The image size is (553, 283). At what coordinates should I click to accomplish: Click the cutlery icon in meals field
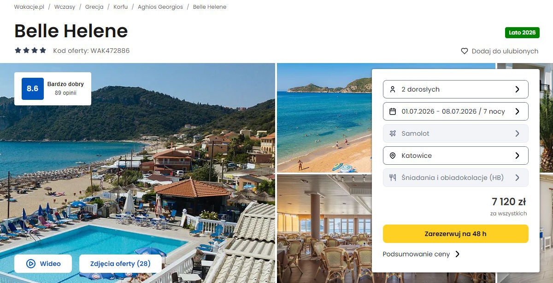(393, 178)
